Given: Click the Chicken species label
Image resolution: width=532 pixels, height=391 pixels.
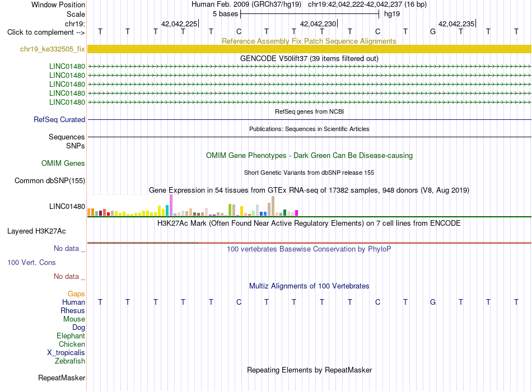Looking at the screenshot, I should tap(72, 344).
